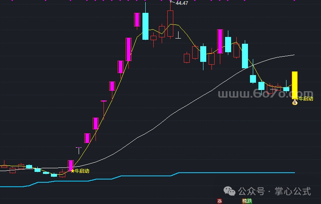This screenshot has height=204, width=321.
Task: Click the 牛启动 label beside the yellow candle
Action: pyautogui.click(x=306, y=99)
